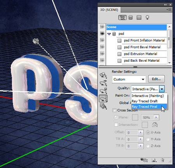Select psd Front Inflation Material row
The height and width of the screenshot is (168, 175).
136,40
